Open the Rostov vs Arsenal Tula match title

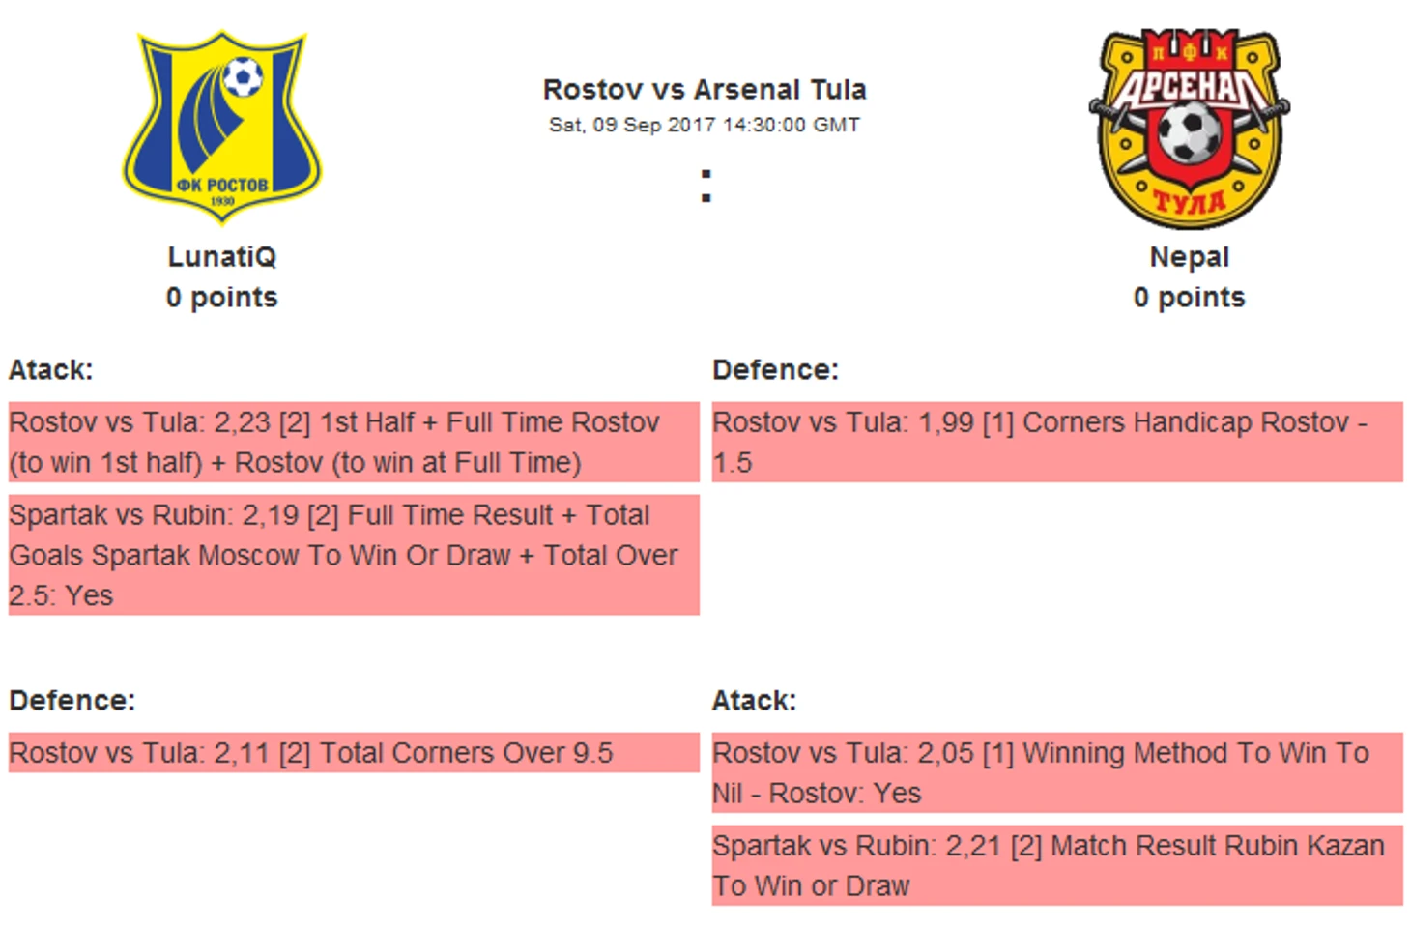705,90
